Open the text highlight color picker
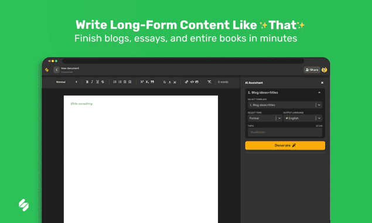This screenshot has height=223, width=372. 175,82
